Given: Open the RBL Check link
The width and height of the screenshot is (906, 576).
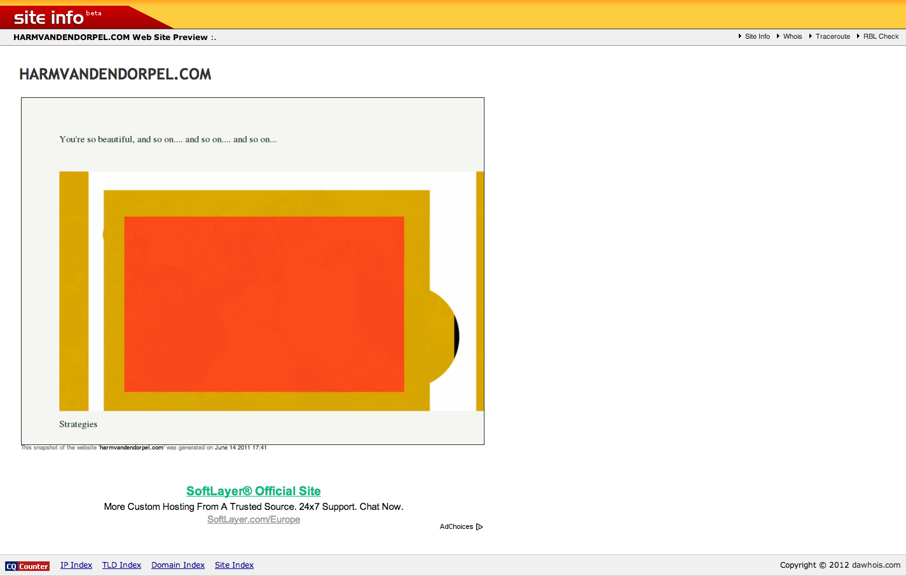Looking at the screenshot, I should click(881, 37).
